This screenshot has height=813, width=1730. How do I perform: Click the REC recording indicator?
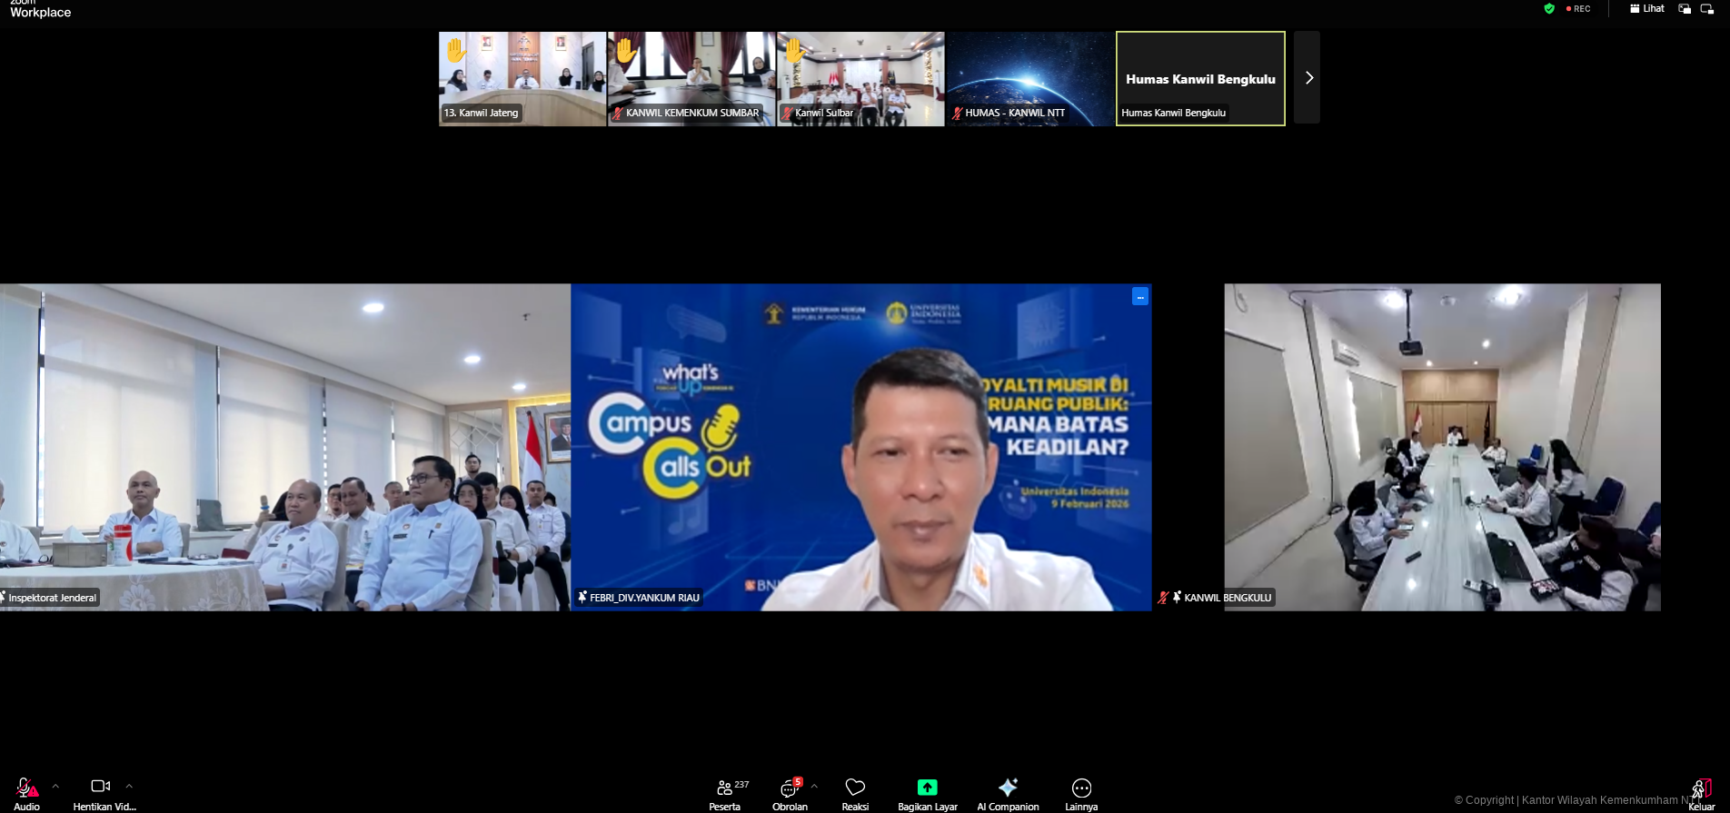point(1579,8)
